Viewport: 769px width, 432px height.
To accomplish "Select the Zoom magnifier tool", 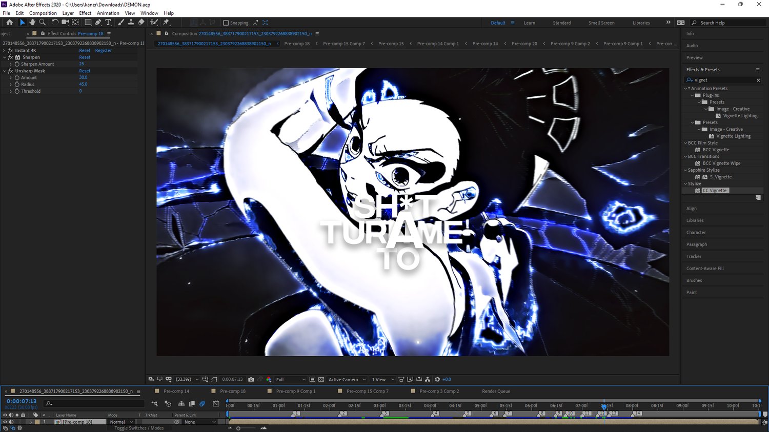I will click(43, 23).
